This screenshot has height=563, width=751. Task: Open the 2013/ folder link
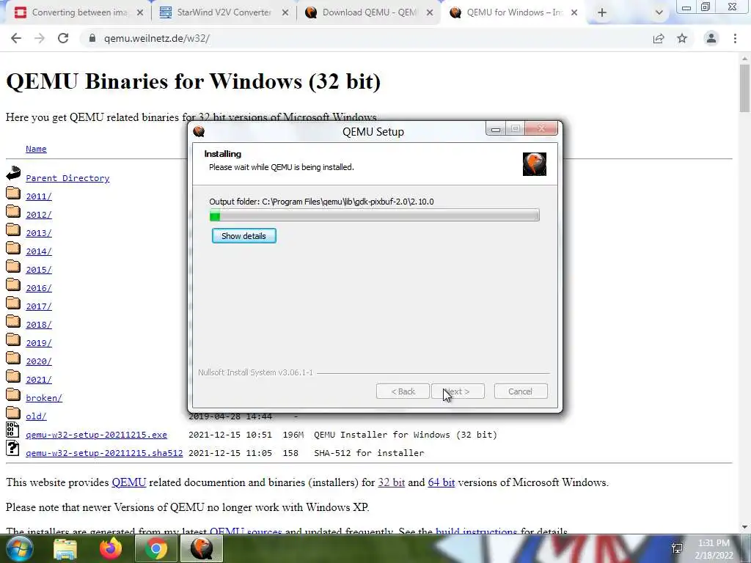pos(39,233)
